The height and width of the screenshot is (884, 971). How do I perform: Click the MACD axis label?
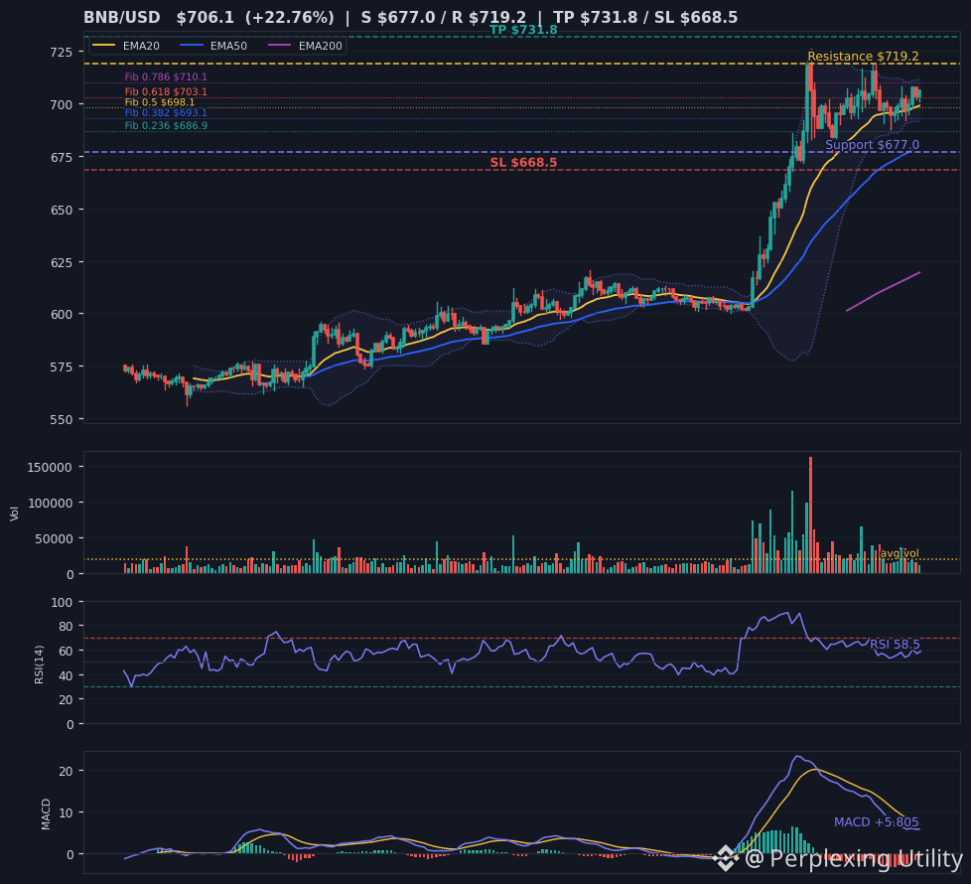pos(46,814)
